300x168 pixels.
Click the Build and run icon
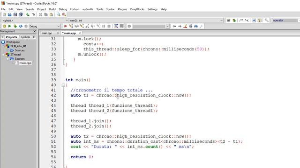pos(15,26)
